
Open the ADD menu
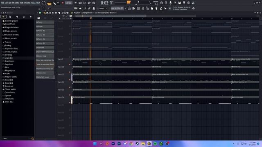[x=10, y=3]
